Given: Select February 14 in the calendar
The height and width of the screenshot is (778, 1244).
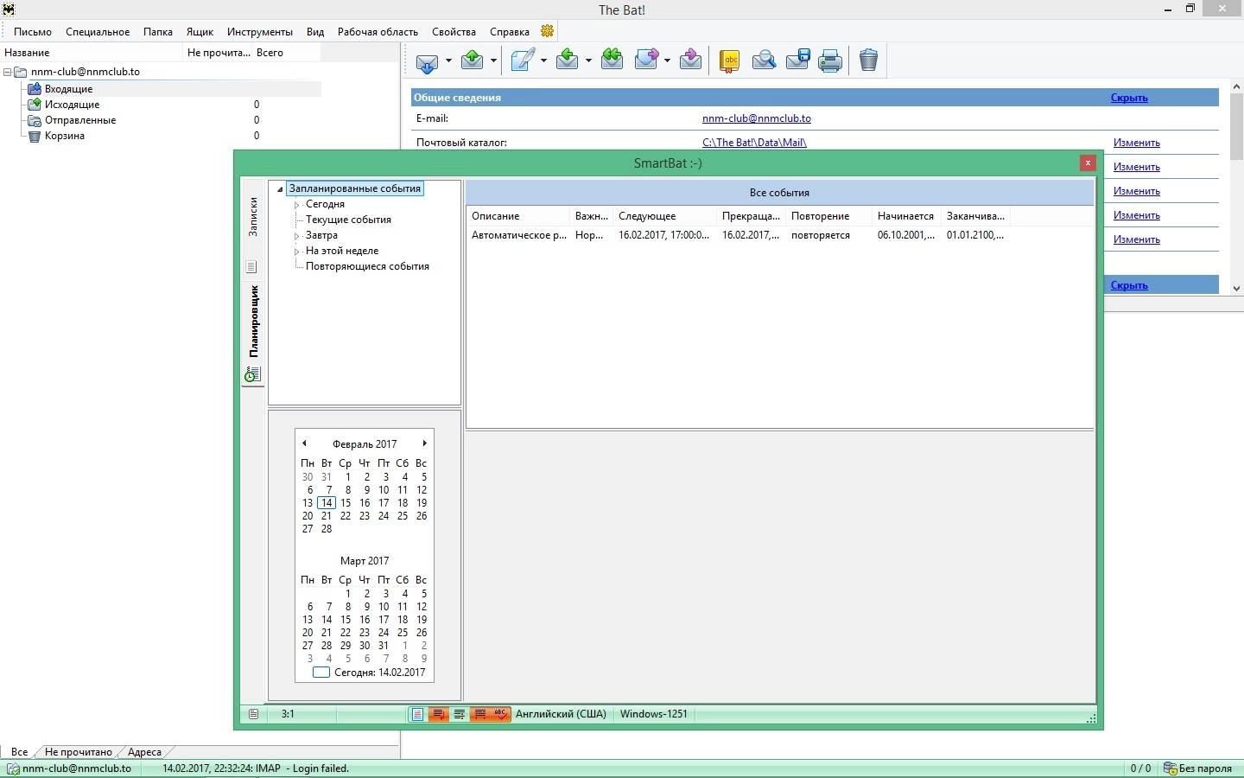Looking at the screenshot, I should 327,503.
